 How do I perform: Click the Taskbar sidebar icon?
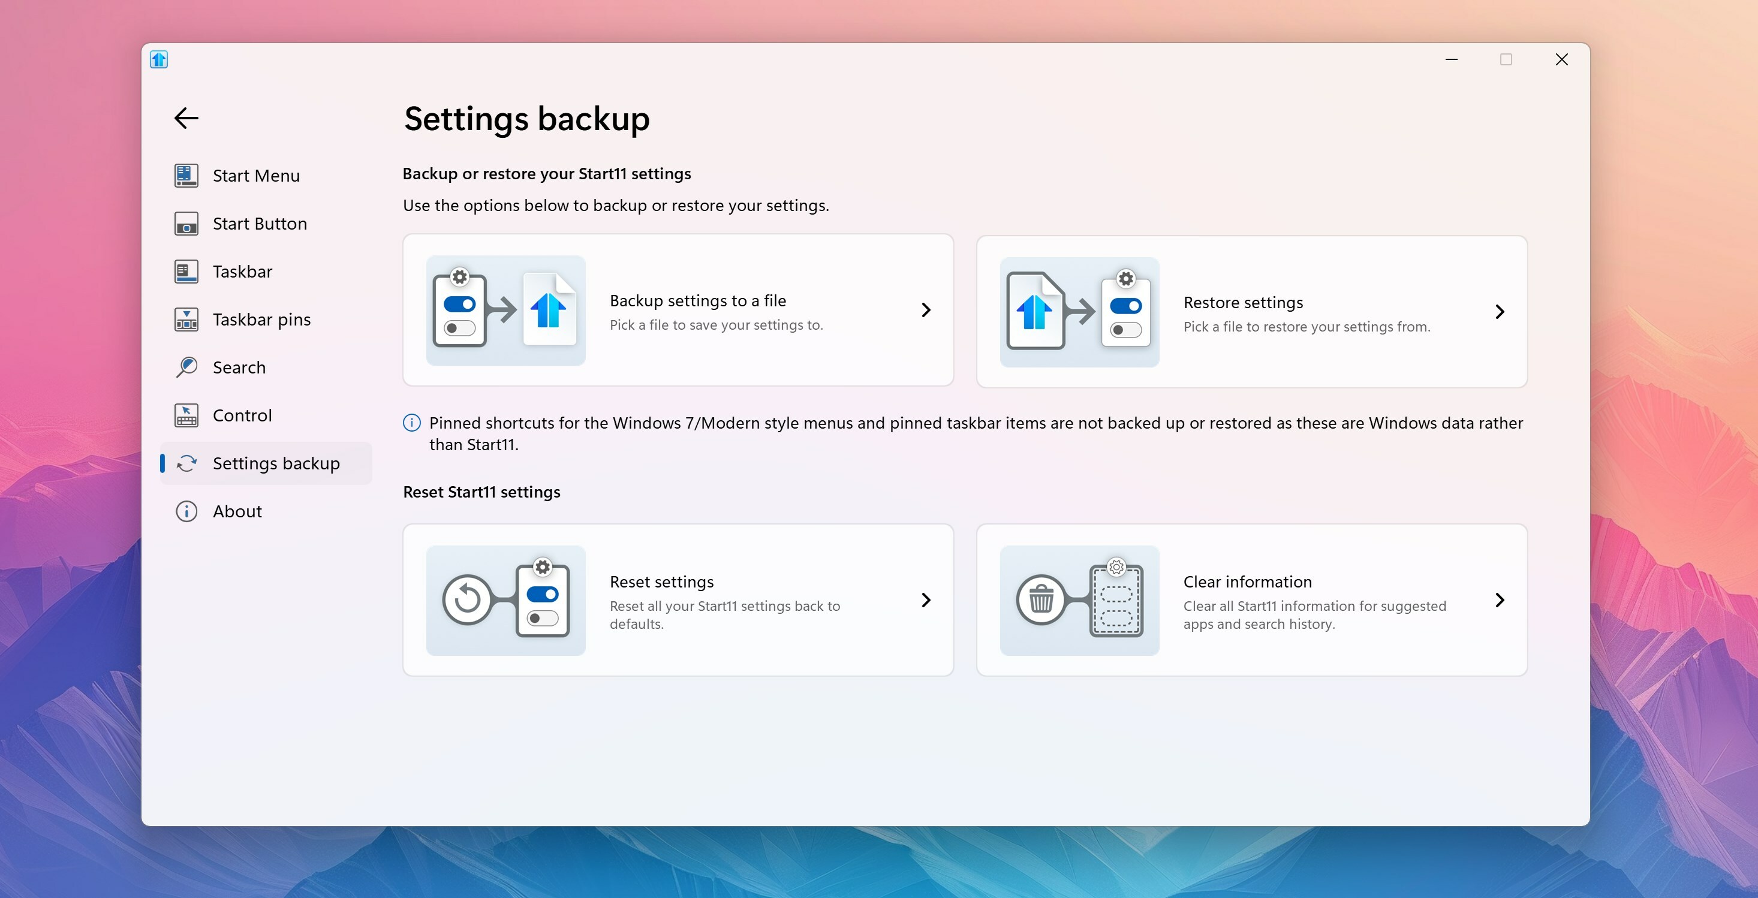tap(186, 272)
